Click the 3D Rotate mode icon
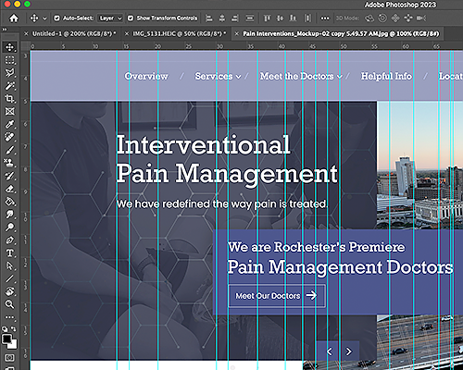 369,18
